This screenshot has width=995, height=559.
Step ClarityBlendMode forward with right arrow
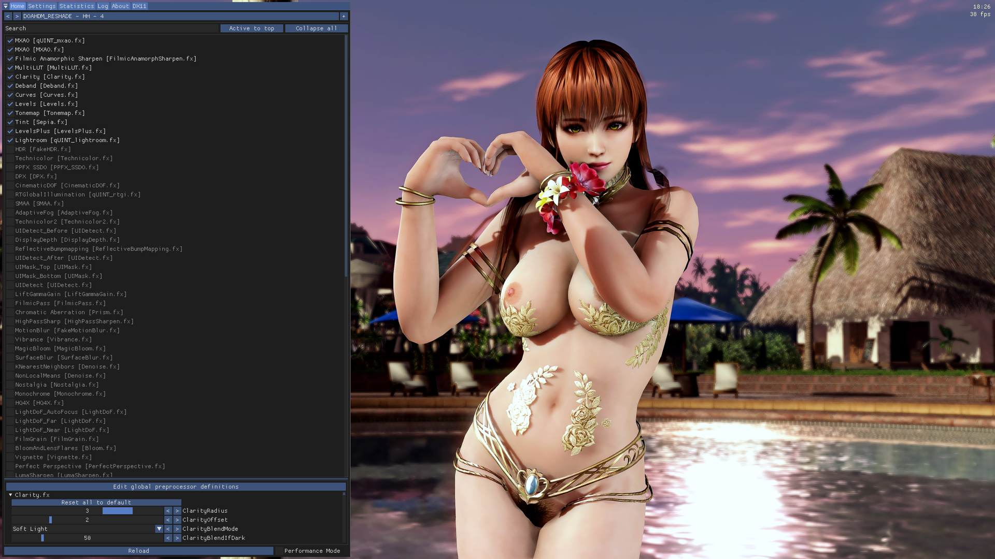tap(177, 529)
